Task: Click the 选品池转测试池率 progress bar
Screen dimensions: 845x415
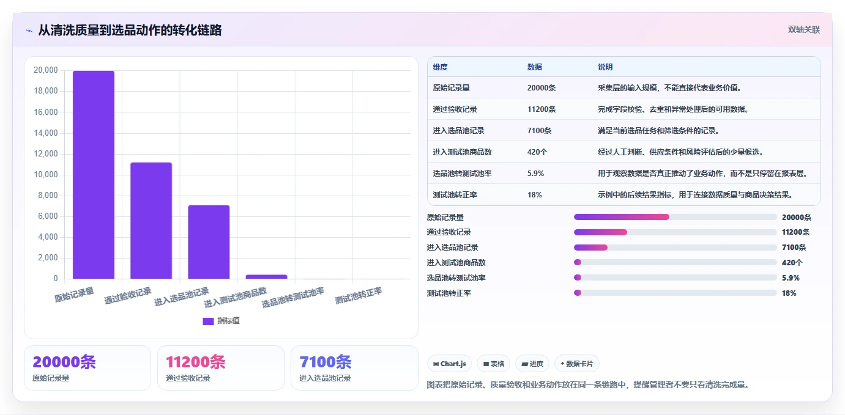Action: pyautogui.click(x=676, y=277)
